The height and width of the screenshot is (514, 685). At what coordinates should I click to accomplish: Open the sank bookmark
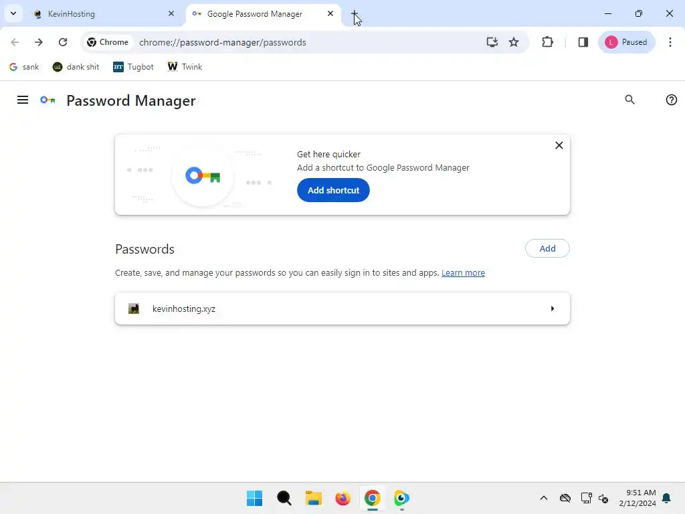25,67
